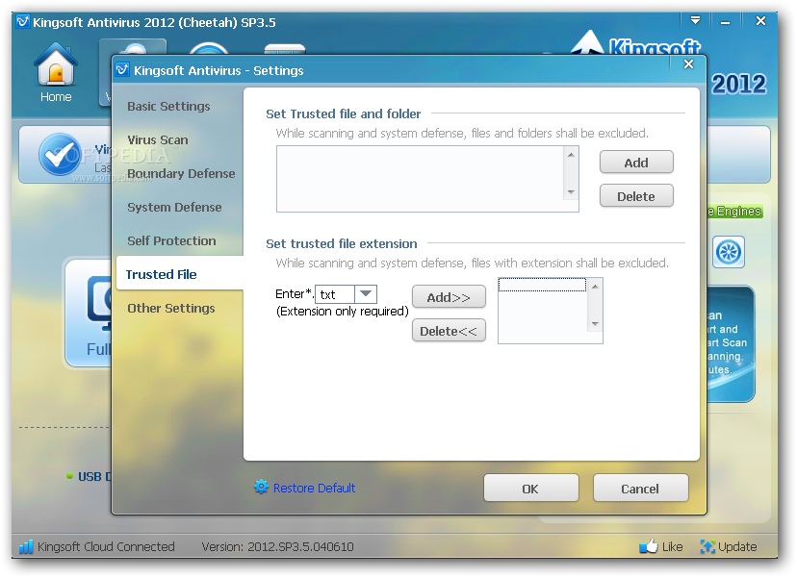Viewport: 797px width, 578px height.
Task: Click the Set Trusted file and folder heading
Action: (343, 113)
